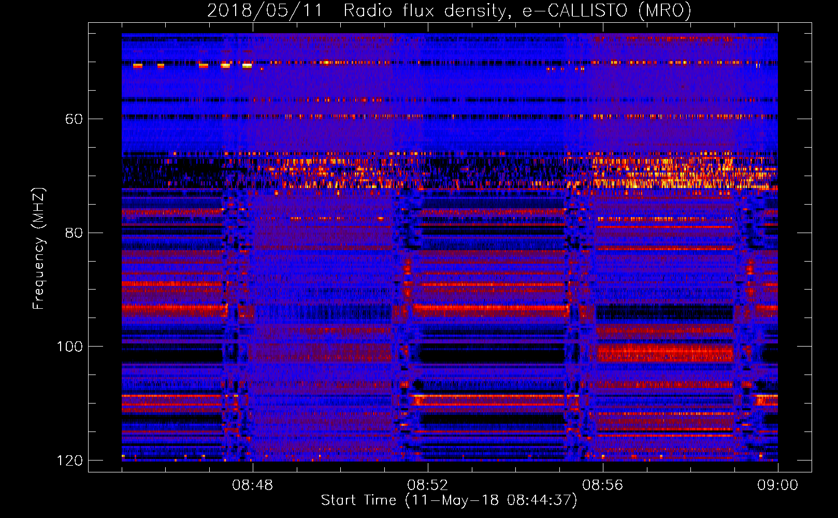Screen dimensions: 838x518
Task: Click the 'Frequency (MHZ)' axis label
Action: 39,248
